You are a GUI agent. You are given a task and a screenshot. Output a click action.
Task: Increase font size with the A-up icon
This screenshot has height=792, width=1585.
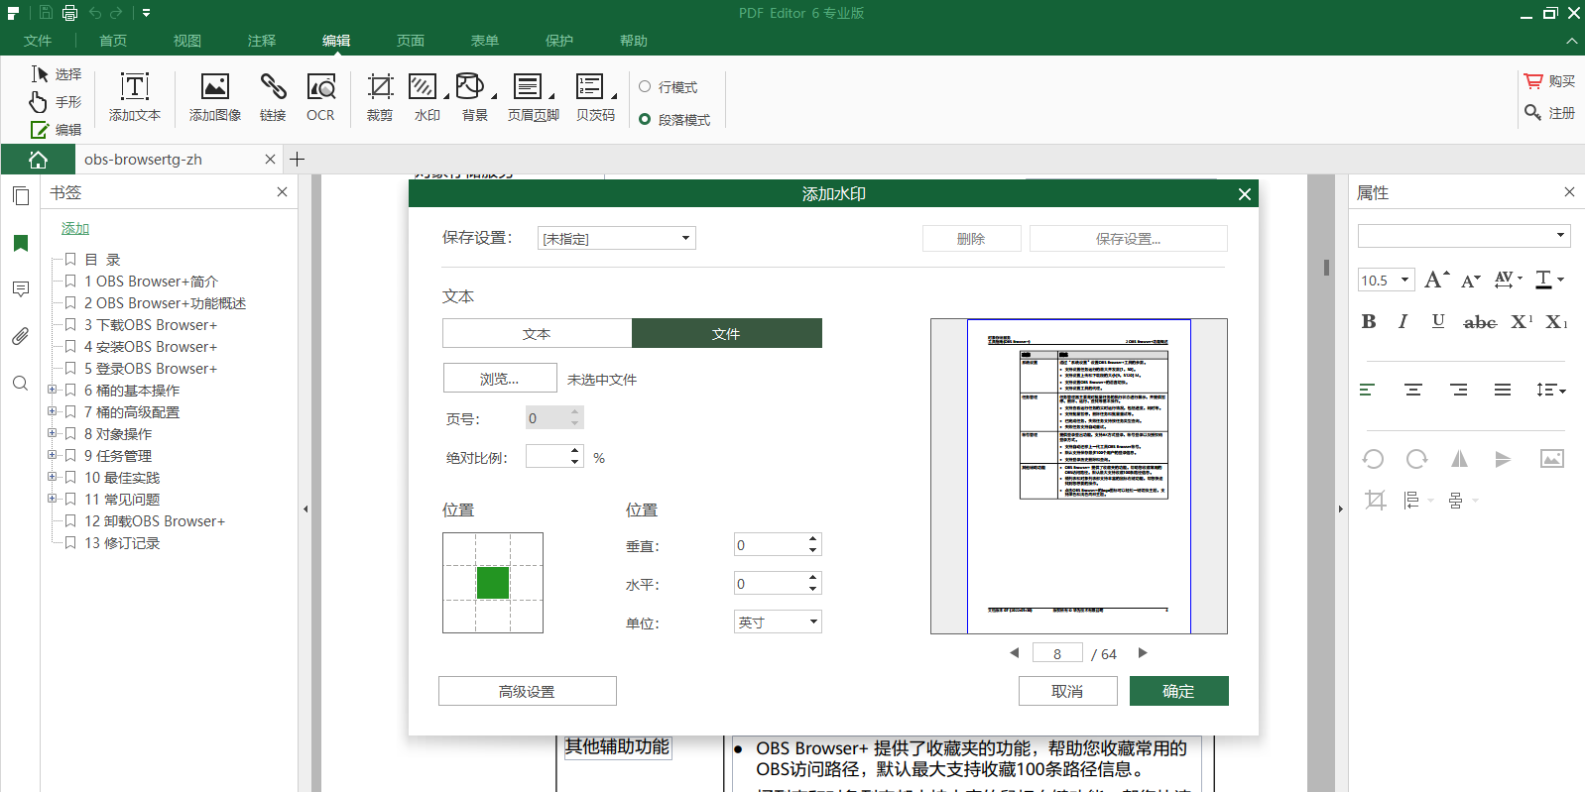tap(1436, 280)
